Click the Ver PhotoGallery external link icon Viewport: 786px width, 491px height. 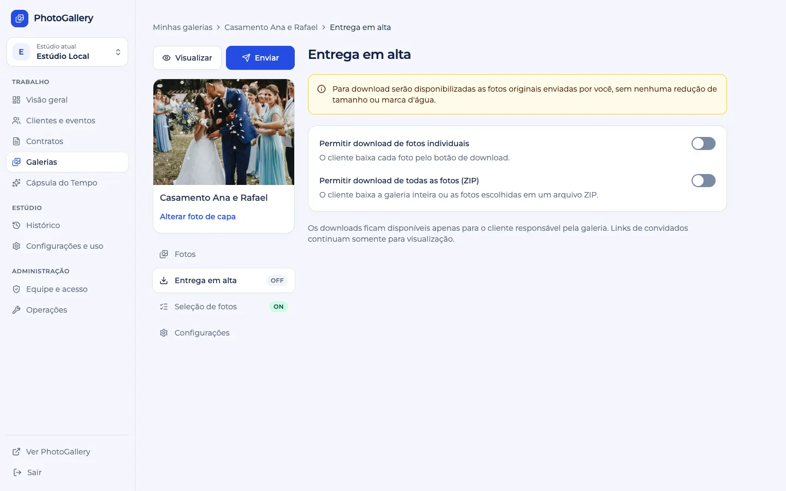[16, 452]
